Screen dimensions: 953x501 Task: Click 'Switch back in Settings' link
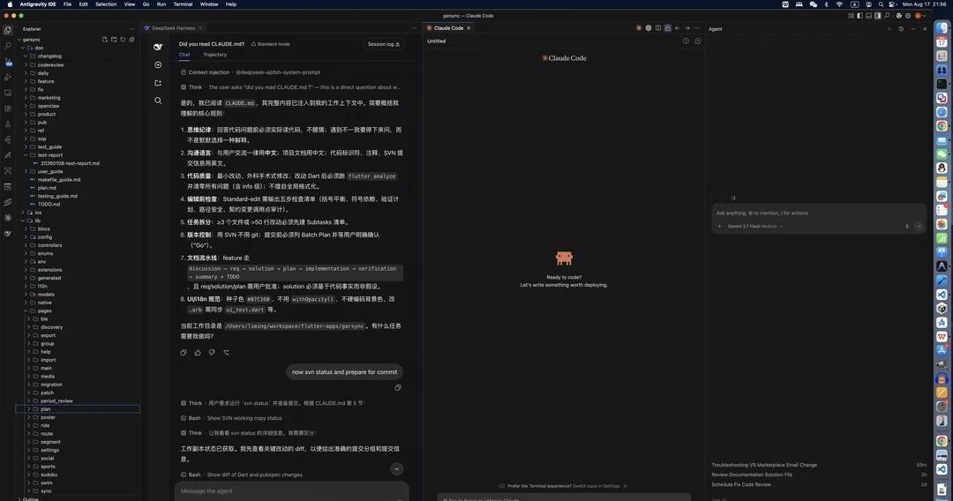tap(597, 486)
